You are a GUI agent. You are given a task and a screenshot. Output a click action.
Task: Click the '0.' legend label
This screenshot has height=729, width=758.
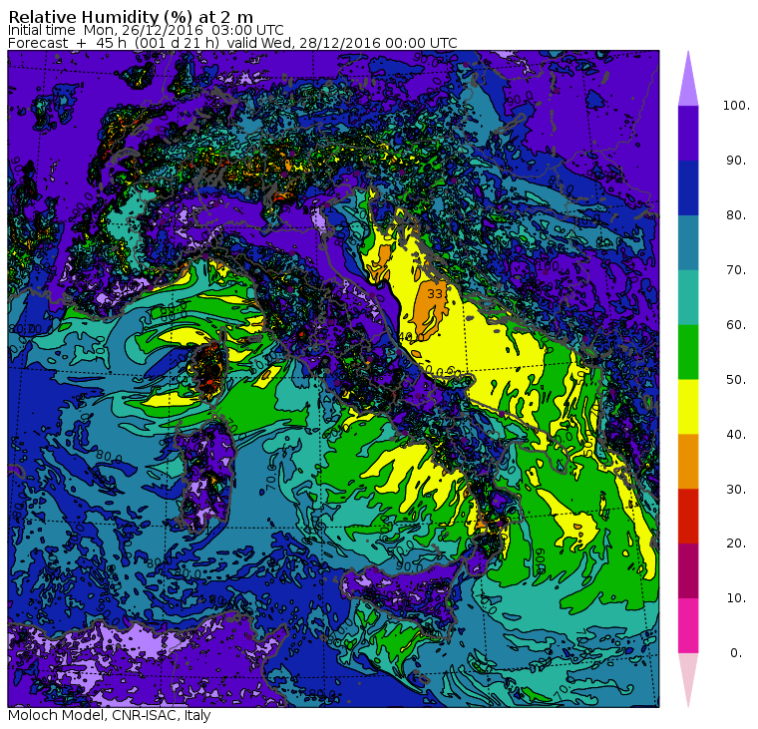736,653
